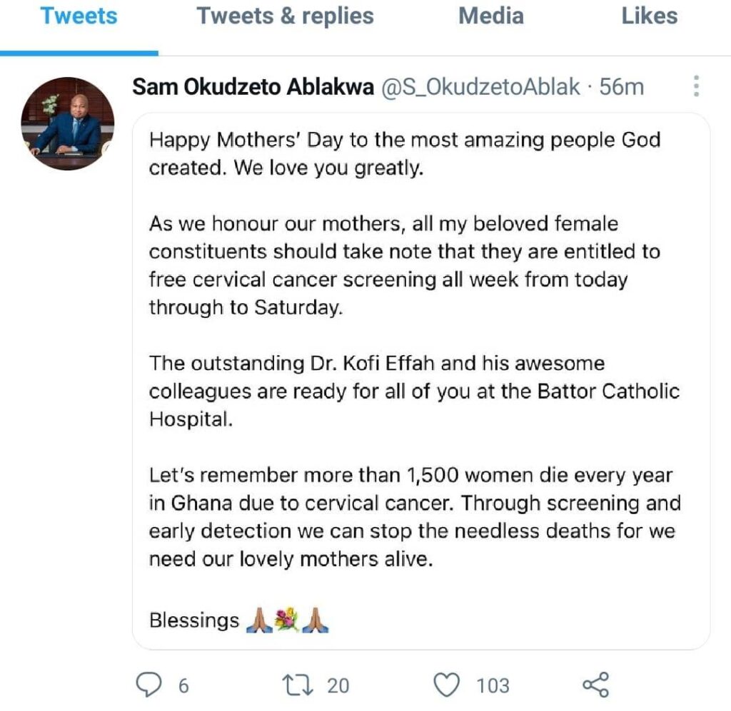
Task: Click the Sam Okudzeto Ablakwa display name
Action: 253,86
